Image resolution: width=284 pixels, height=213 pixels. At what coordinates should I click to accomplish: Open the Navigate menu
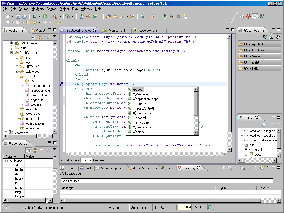[x=37, y=9]
